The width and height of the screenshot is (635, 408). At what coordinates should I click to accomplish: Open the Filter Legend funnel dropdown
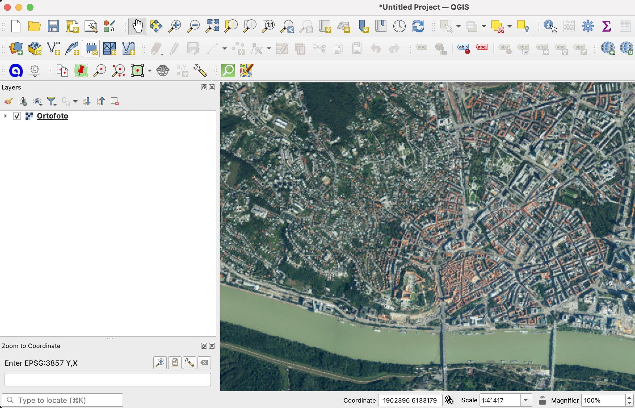click(x=52, y=101)
